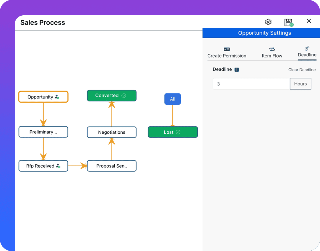
Task: Select the blue All node
Action: pos(173,99)
